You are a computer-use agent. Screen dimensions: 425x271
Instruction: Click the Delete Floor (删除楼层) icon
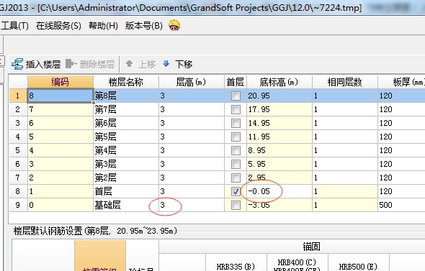pyautogui.click(x=71, y=64)
